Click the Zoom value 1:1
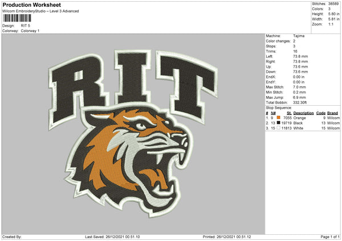This screenshot has width=342, height=241. [x=331, y=24]
